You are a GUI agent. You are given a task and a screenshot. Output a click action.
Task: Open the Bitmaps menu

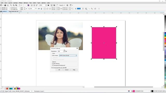tap(26, 3)
